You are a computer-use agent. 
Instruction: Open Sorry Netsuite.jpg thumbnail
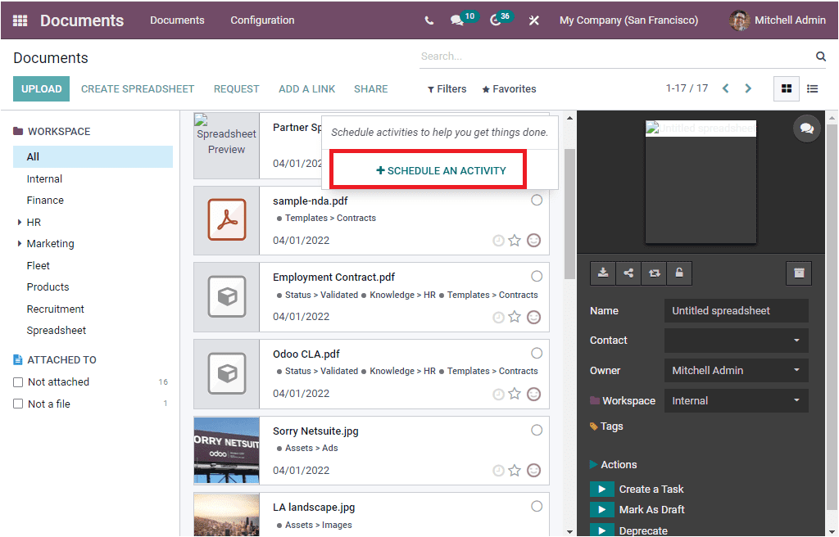[x=226, y=450]
